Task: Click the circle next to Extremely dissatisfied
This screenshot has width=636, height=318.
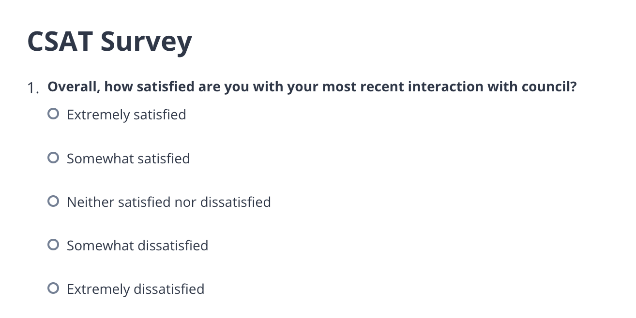Action: (53, 288)
